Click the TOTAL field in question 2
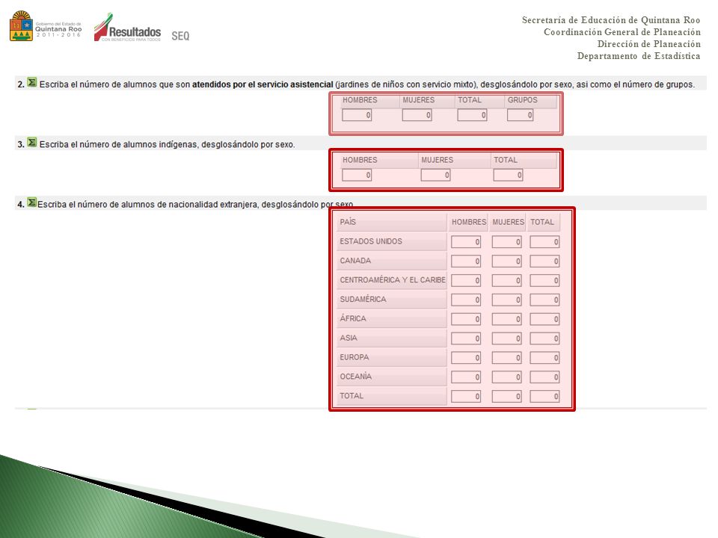The image size is (718, 538). click(472, 115)
